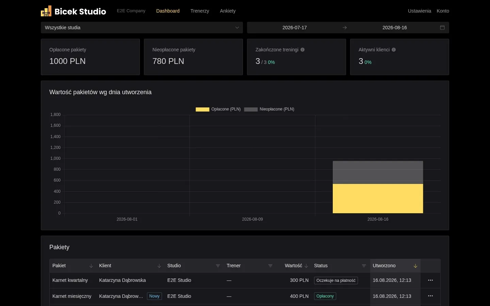Click the info icon beside Aktywni klienci

394,50
